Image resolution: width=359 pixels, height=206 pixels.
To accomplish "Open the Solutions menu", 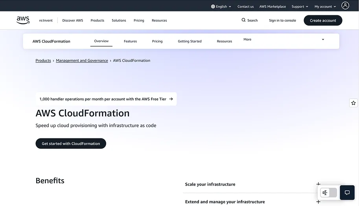I will pos(119,20).
